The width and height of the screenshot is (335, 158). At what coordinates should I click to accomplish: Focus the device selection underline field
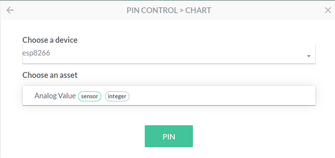[x=169, y=63]
